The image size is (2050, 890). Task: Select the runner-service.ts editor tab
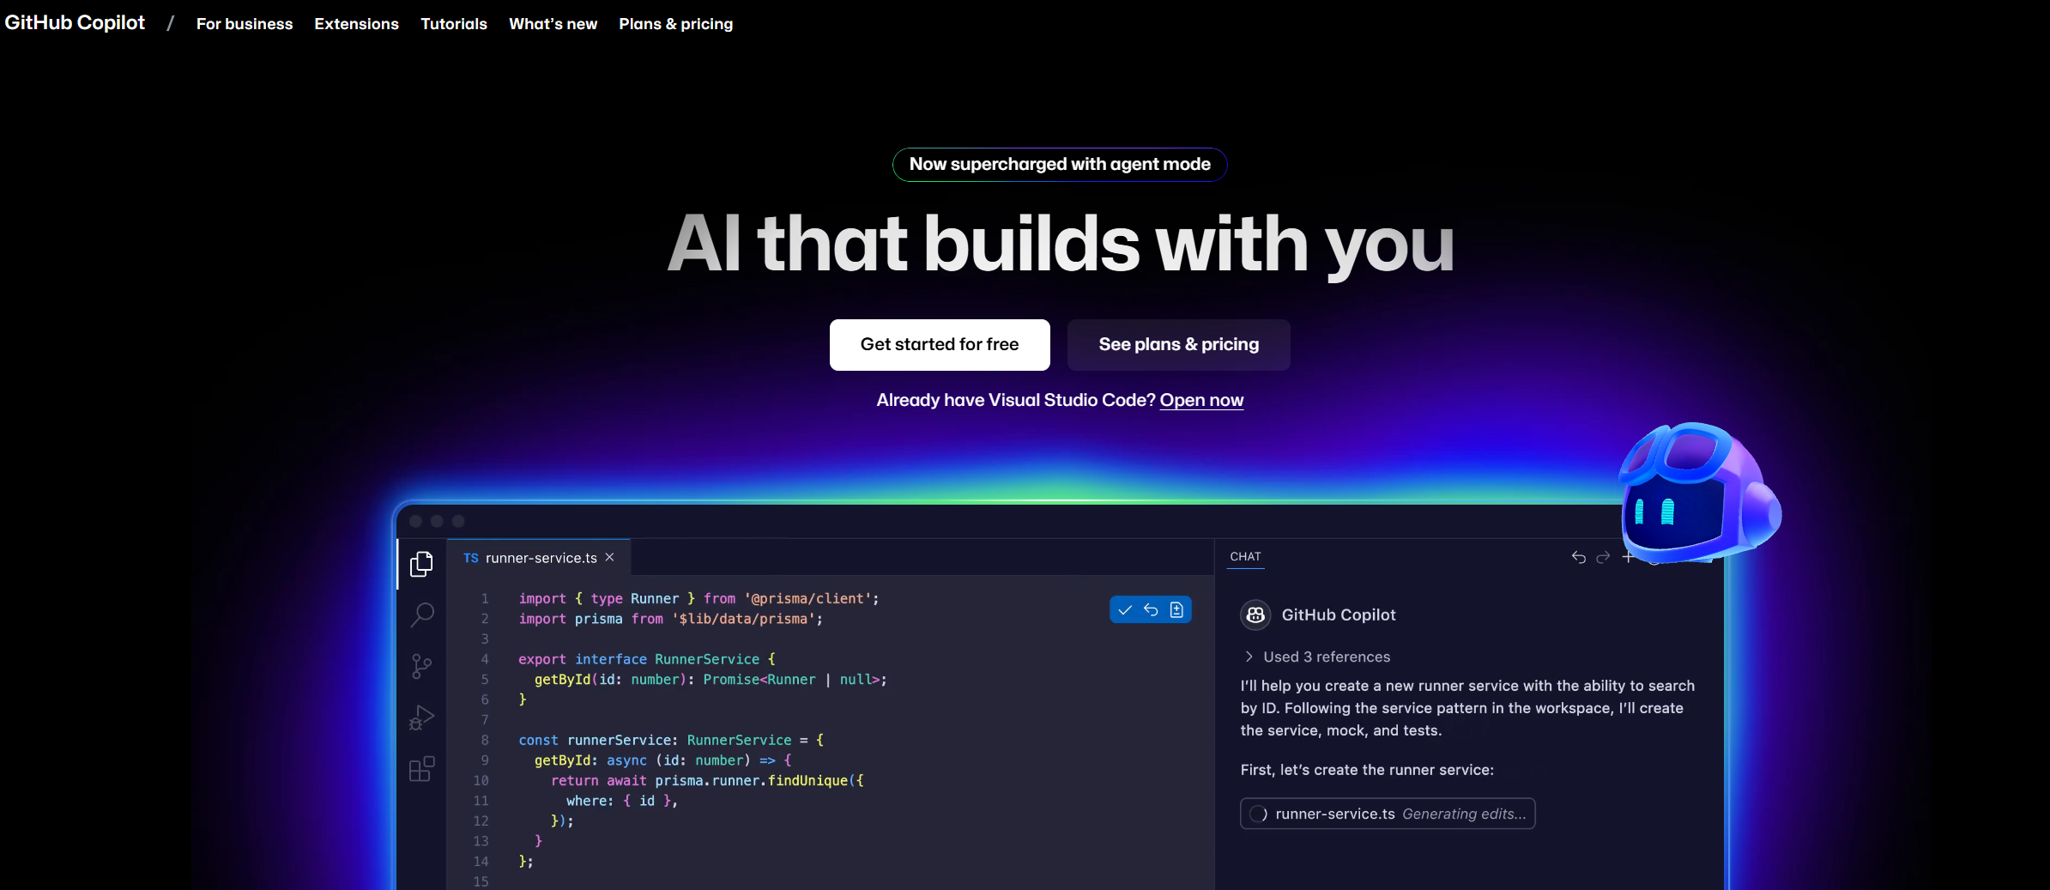click(x=539, y=558)
